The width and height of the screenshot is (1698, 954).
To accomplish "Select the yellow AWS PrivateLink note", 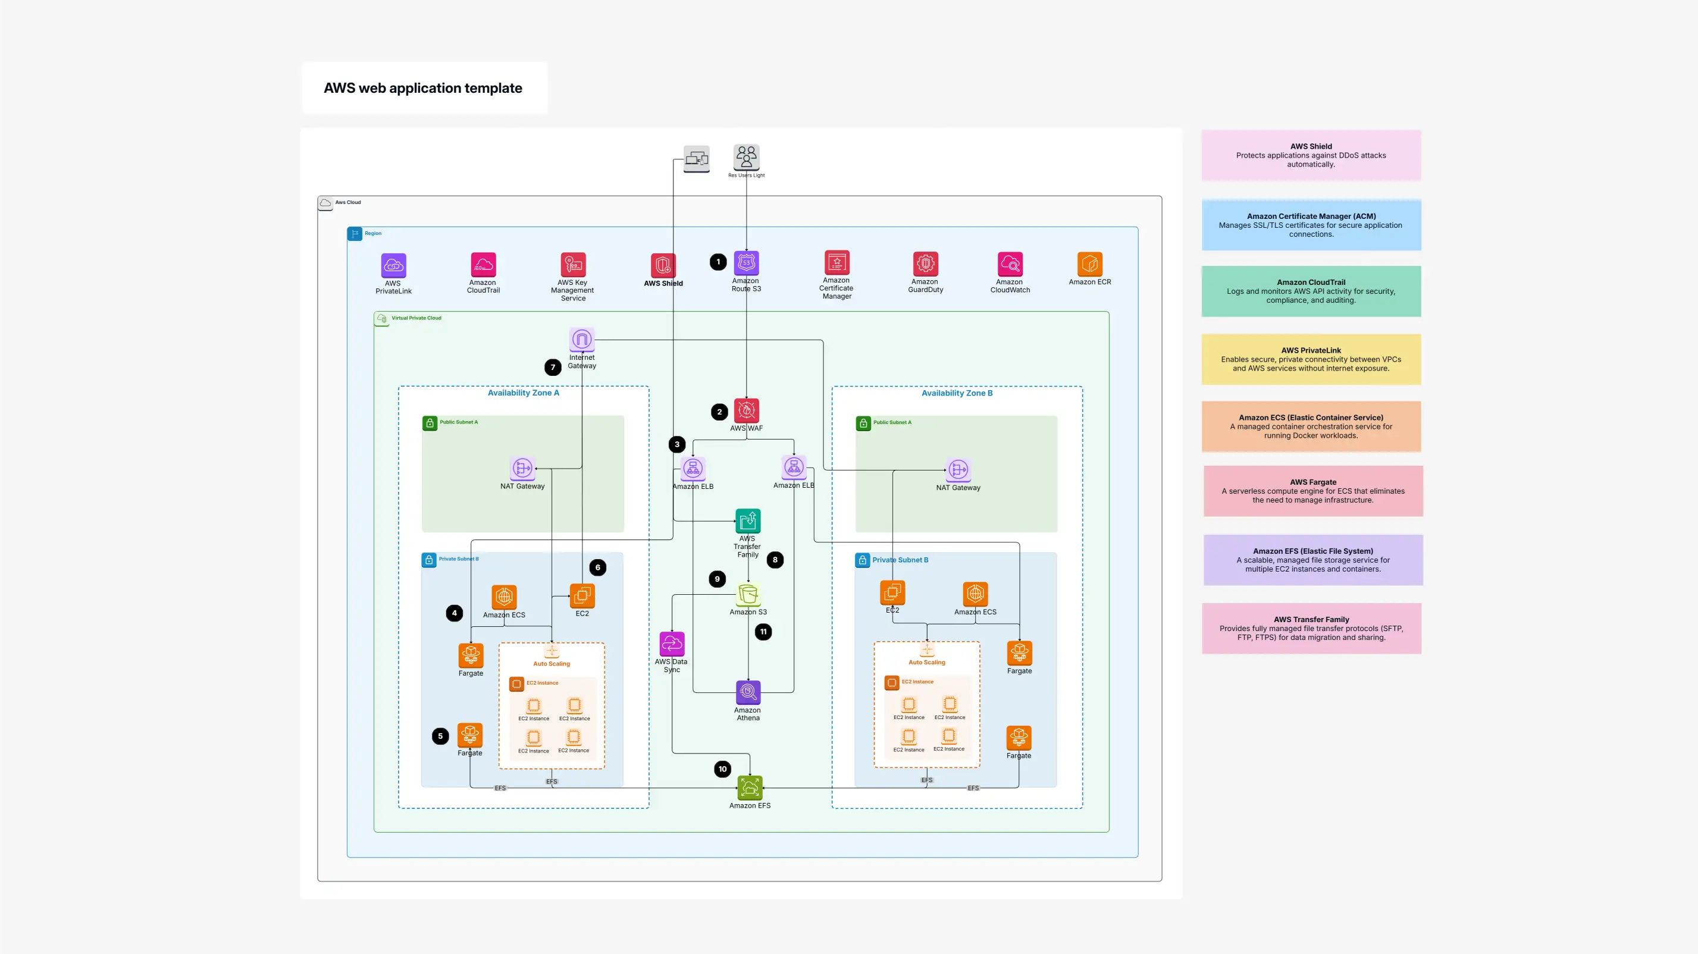I will click(x=1311, y=360).
